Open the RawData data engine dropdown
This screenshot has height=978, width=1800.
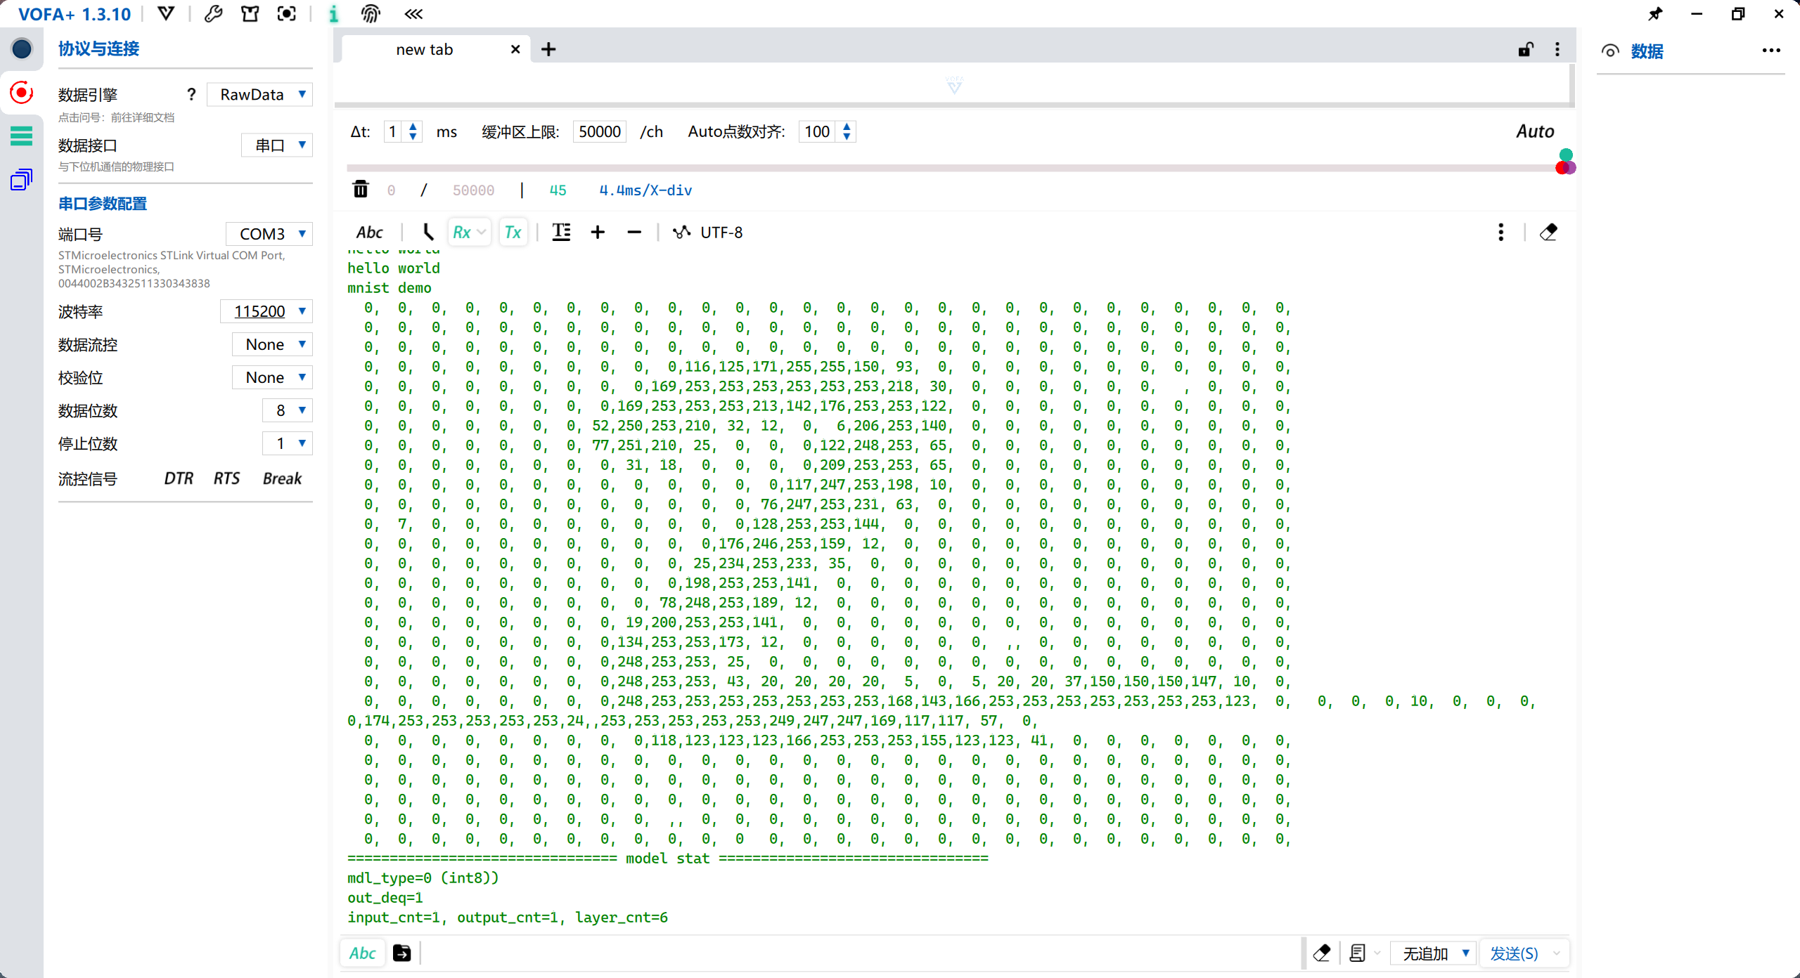click(260, 94)
